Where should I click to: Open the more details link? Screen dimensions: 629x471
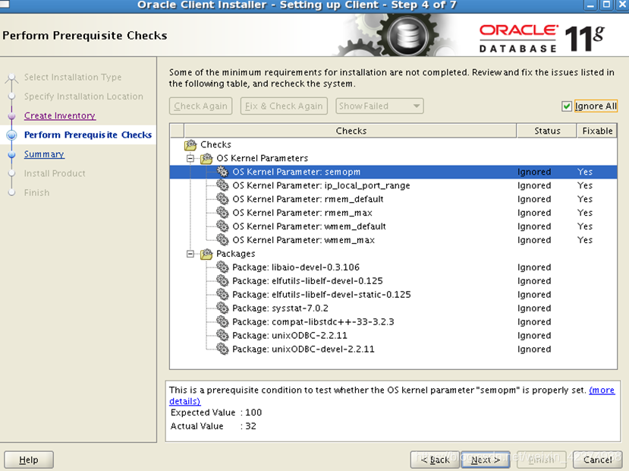[602, 390]
